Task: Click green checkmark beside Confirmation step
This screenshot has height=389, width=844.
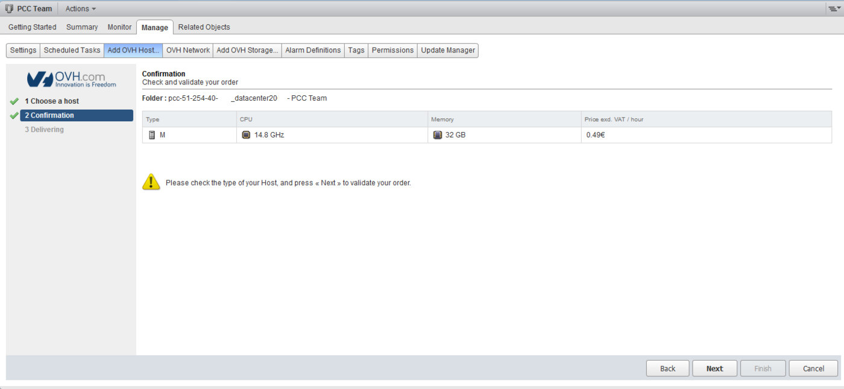Action: click(14, 116)
